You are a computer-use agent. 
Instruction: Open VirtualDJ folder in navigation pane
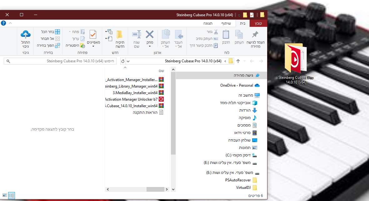(x=247, y=187)
